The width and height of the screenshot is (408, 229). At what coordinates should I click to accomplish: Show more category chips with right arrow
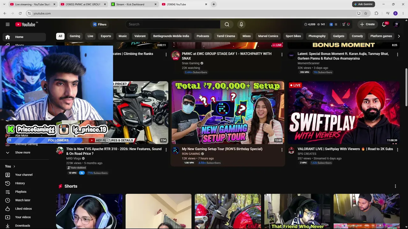coord(398,36)
